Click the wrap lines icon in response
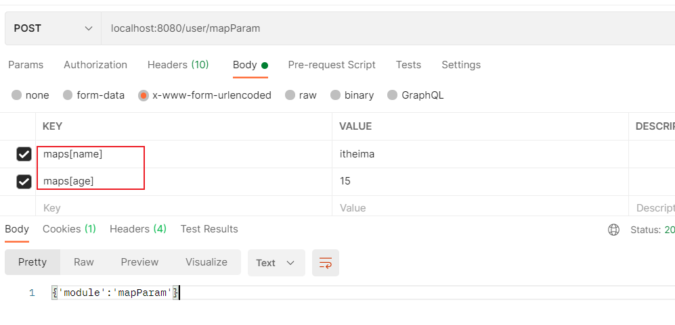The width and height of the screenshot is (675, 325). click(325, 263)
